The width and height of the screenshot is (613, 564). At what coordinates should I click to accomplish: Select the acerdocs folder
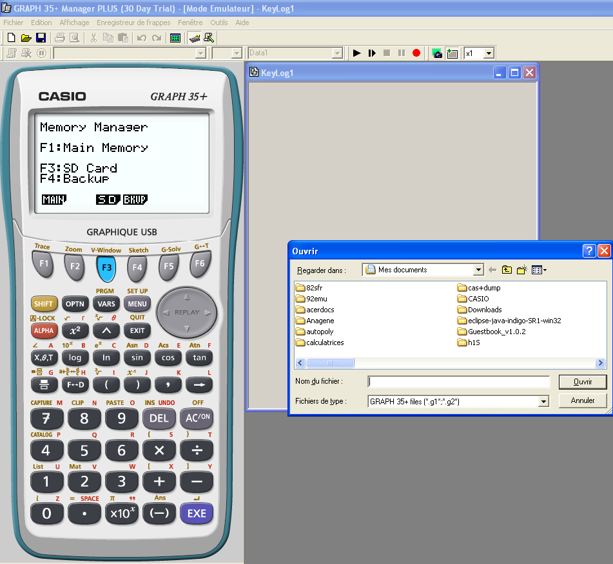click(x=315, y=310)
